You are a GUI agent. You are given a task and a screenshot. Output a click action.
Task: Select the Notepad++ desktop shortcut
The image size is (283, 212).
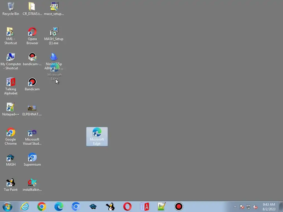coord(11,109)
